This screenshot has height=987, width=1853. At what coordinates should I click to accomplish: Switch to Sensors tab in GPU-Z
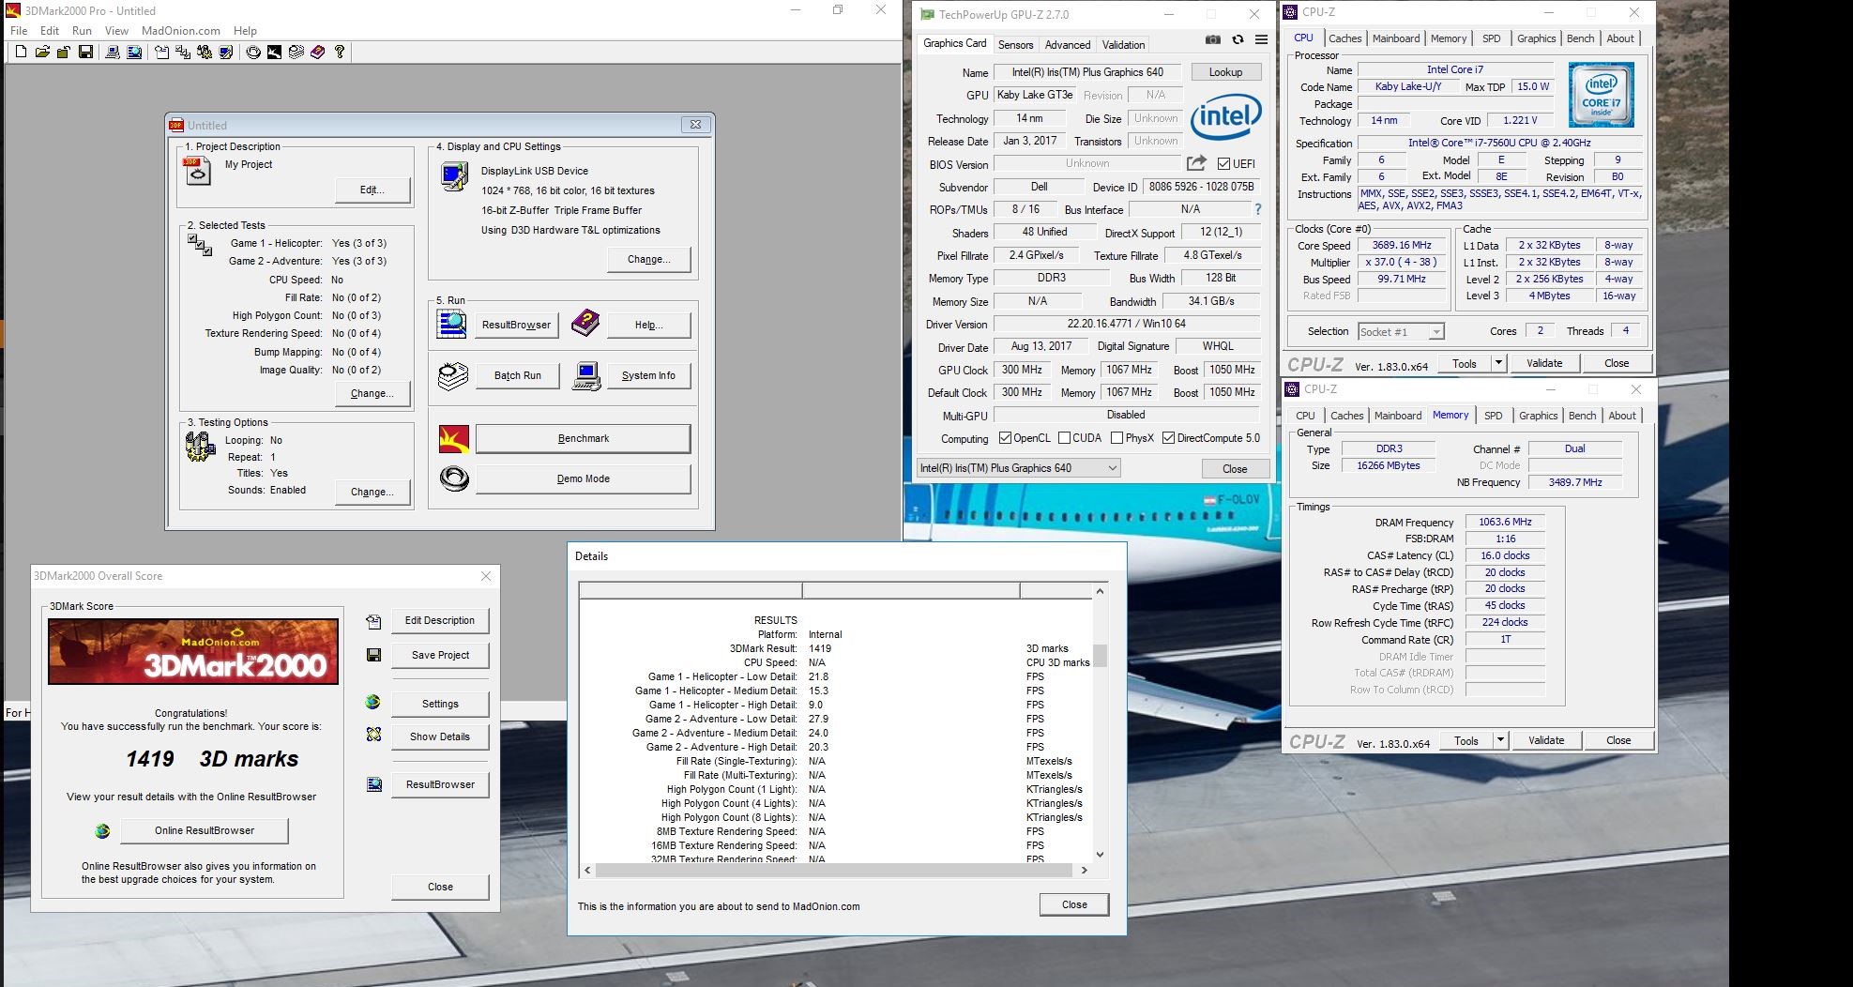(x=1015, y=44)
